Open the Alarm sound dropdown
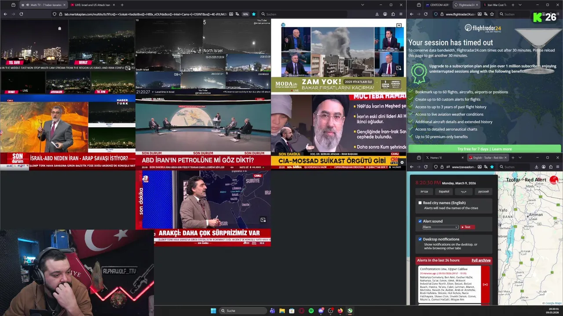The width and height of the screenshot is (563, 316). (440, 227)
